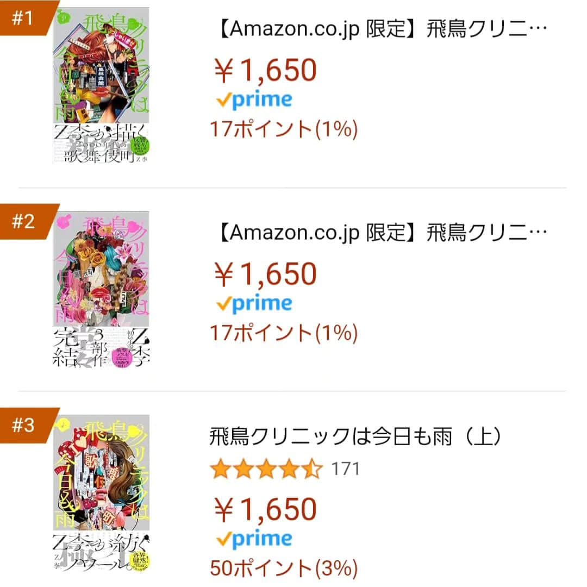The height and width of the screenshot is (587, 587).
Task: Open the second Amazon.co.jp 限定 title link
Action: tap(382, 233)
